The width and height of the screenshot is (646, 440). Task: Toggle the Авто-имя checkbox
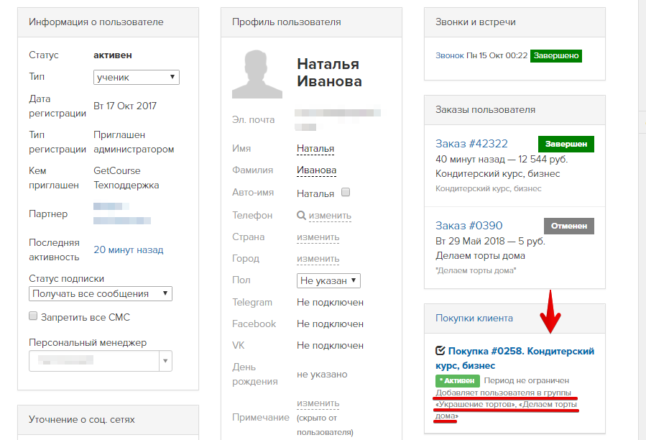(346, 192)
